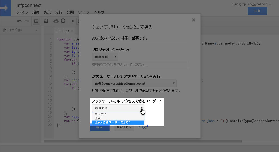Run the script with the play icon
The height and width of the screenshot is (152, 279).
pyautogui.click(x=72, y=21)
